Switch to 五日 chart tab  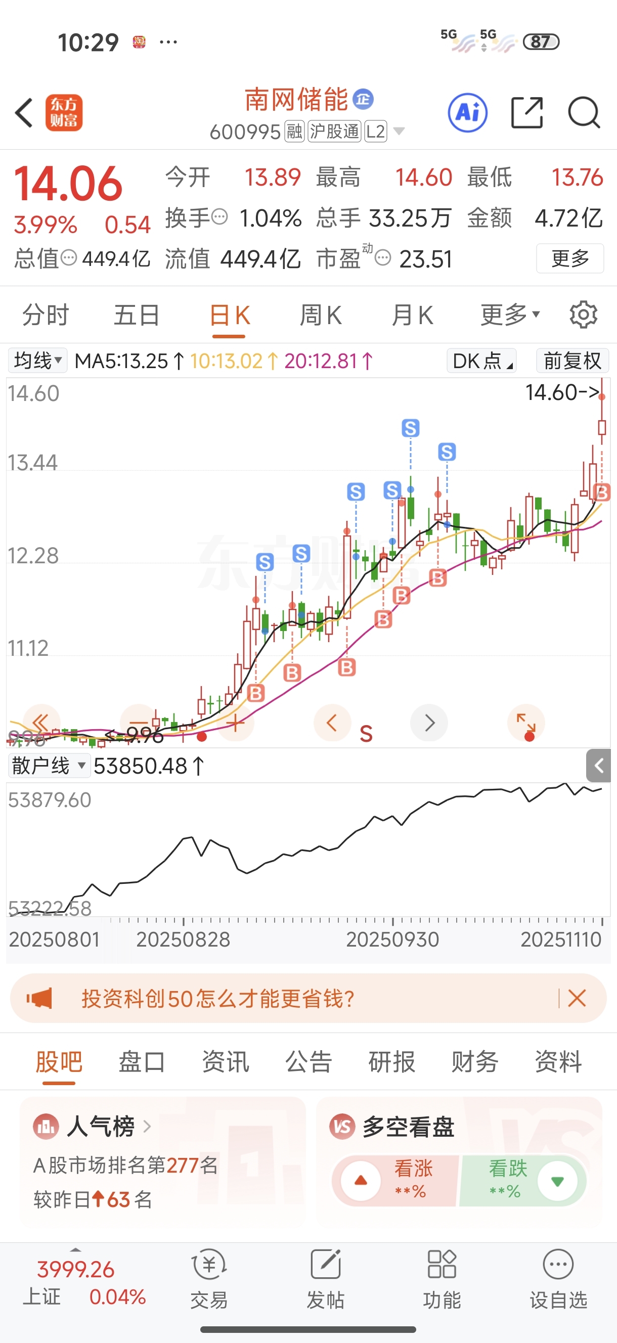[x=137, y=315]
